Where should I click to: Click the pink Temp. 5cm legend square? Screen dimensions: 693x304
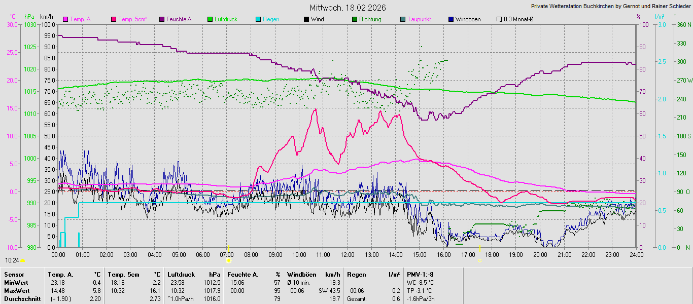(114, 19)
